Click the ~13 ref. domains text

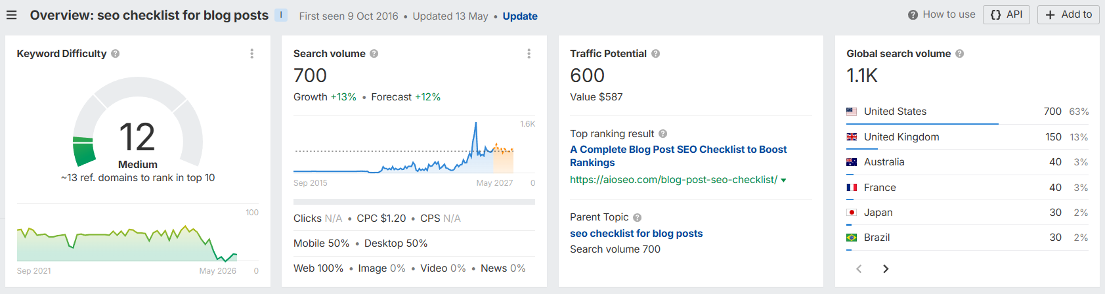click(x=138, y=178)
